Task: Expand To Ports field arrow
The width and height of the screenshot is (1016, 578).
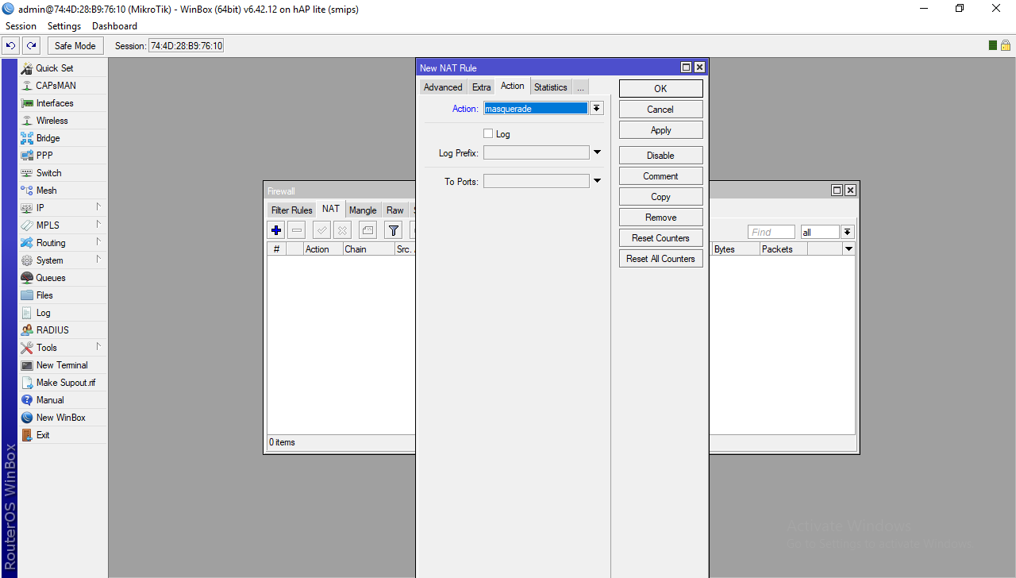Action: 597,181
